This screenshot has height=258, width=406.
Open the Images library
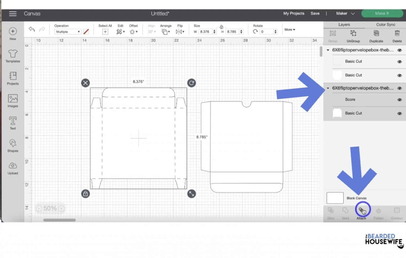point(13,101)
